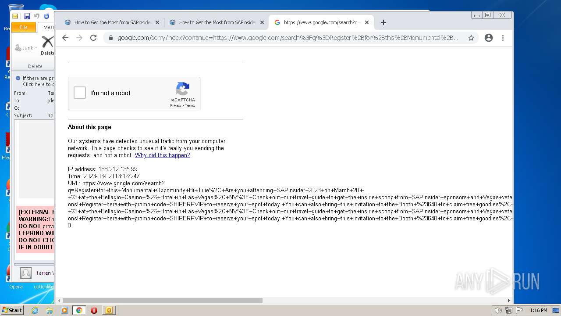Delete the Outlook message
561x316 pixels.
47,46
